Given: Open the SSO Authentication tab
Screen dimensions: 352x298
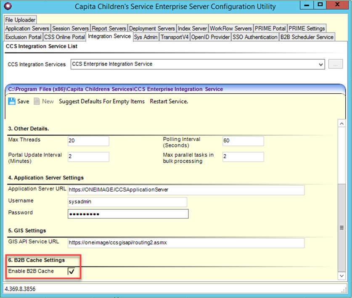Looking at the screenshot, I should [x=255, y=37].
